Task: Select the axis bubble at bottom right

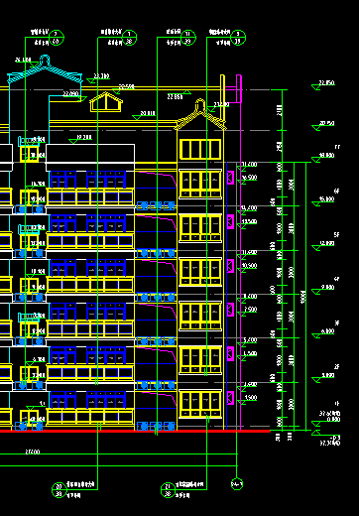Action: (237, 484)
